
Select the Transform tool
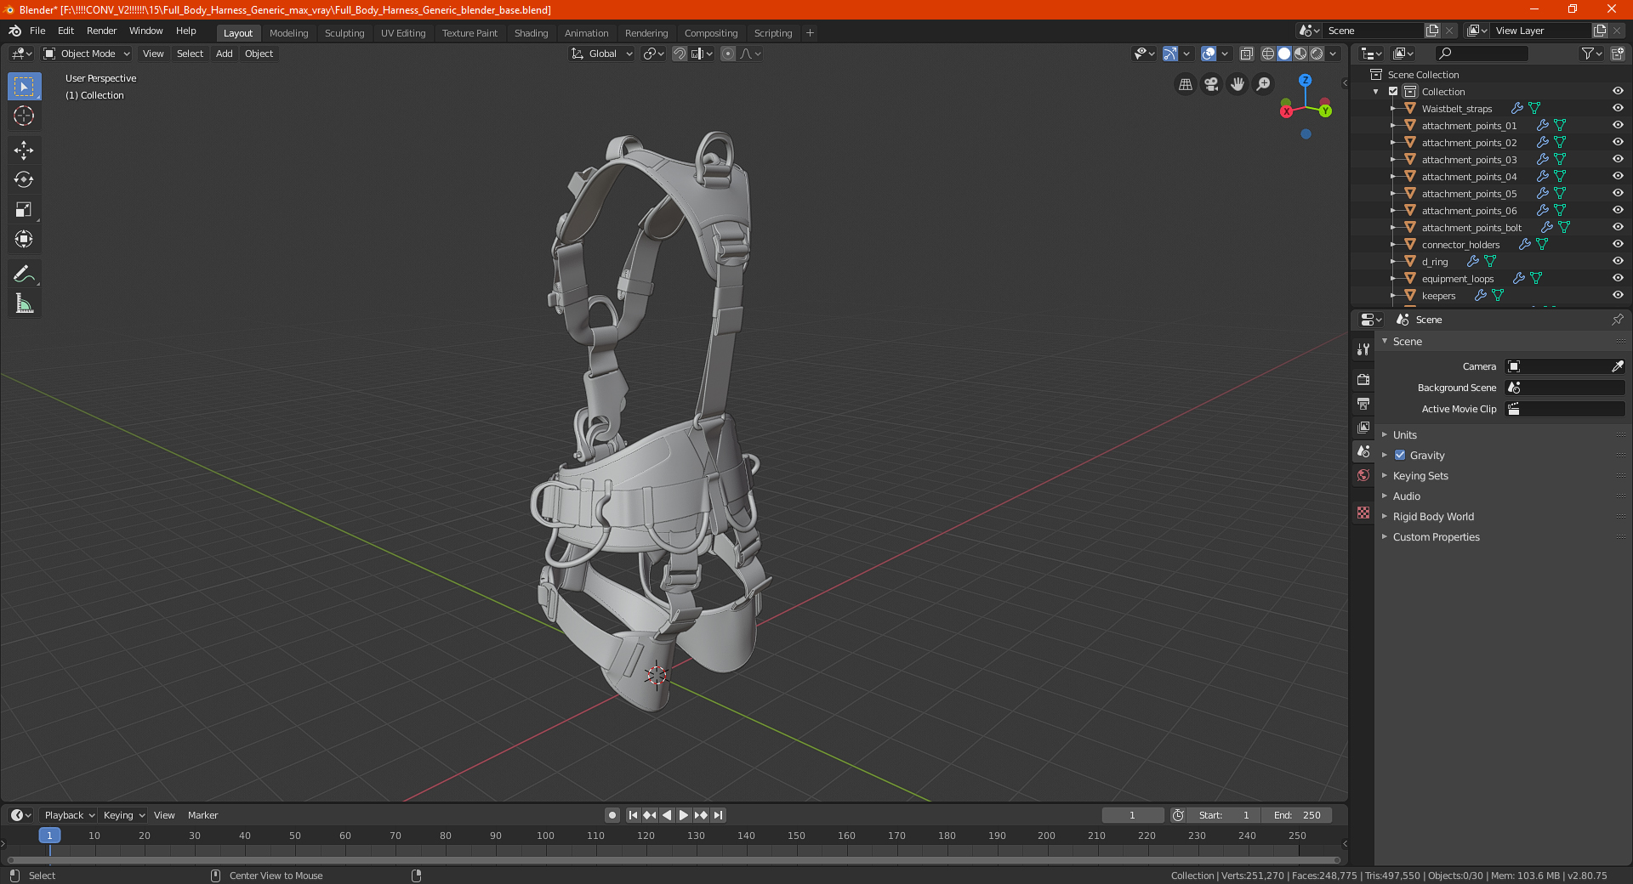click(x=24, y=239)
